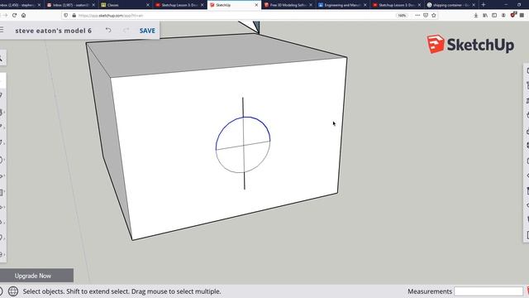Click the greyed redo arrow
The image size is (529, 298).
pos(126,31)
